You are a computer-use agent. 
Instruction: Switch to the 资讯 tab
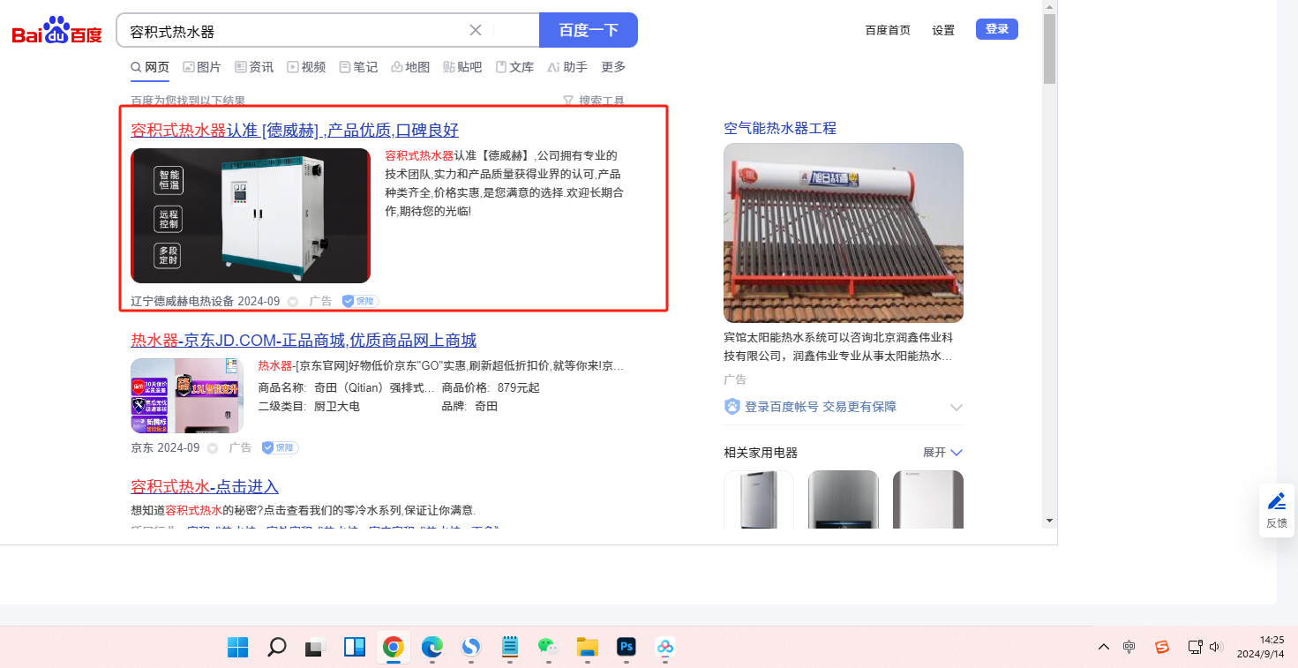pos(254,67)
